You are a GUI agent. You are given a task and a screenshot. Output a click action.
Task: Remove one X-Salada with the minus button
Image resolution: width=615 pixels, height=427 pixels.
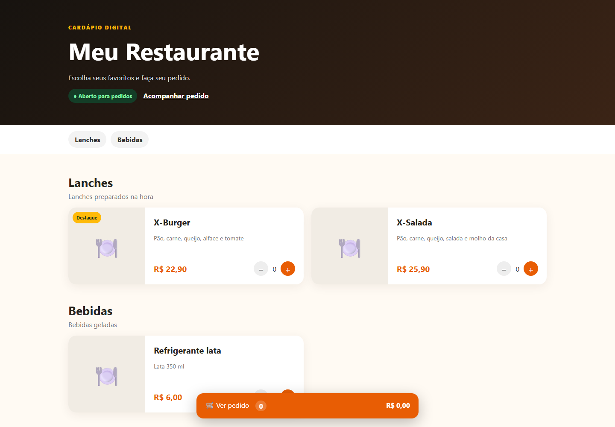[x=504, y=269]
